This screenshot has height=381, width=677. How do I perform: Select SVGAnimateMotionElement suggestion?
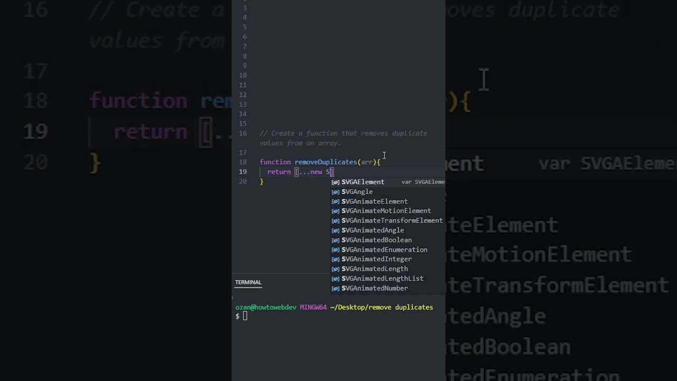click(388, 211)
